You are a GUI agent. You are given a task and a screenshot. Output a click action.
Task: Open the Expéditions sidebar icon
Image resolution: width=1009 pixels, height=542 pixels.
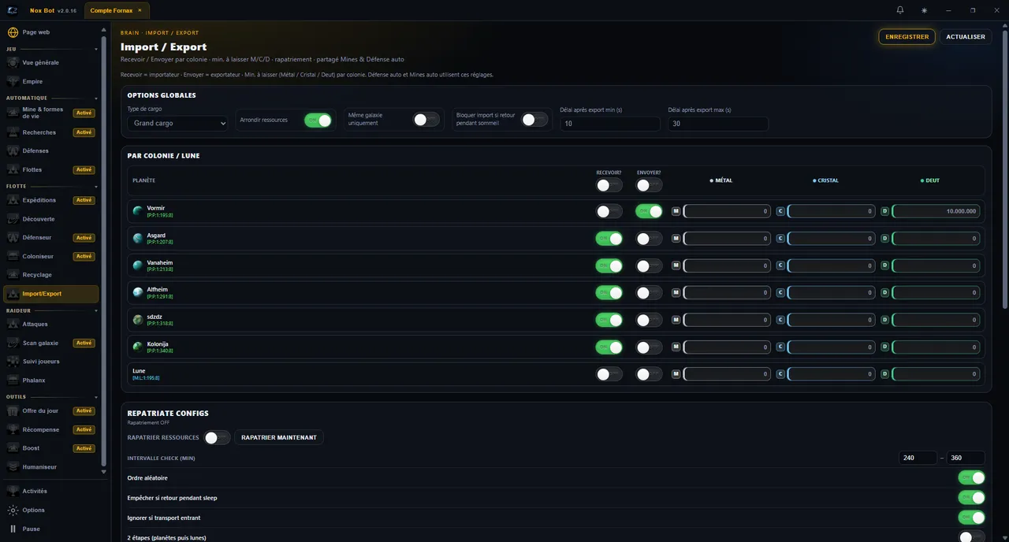pos(13,200)
